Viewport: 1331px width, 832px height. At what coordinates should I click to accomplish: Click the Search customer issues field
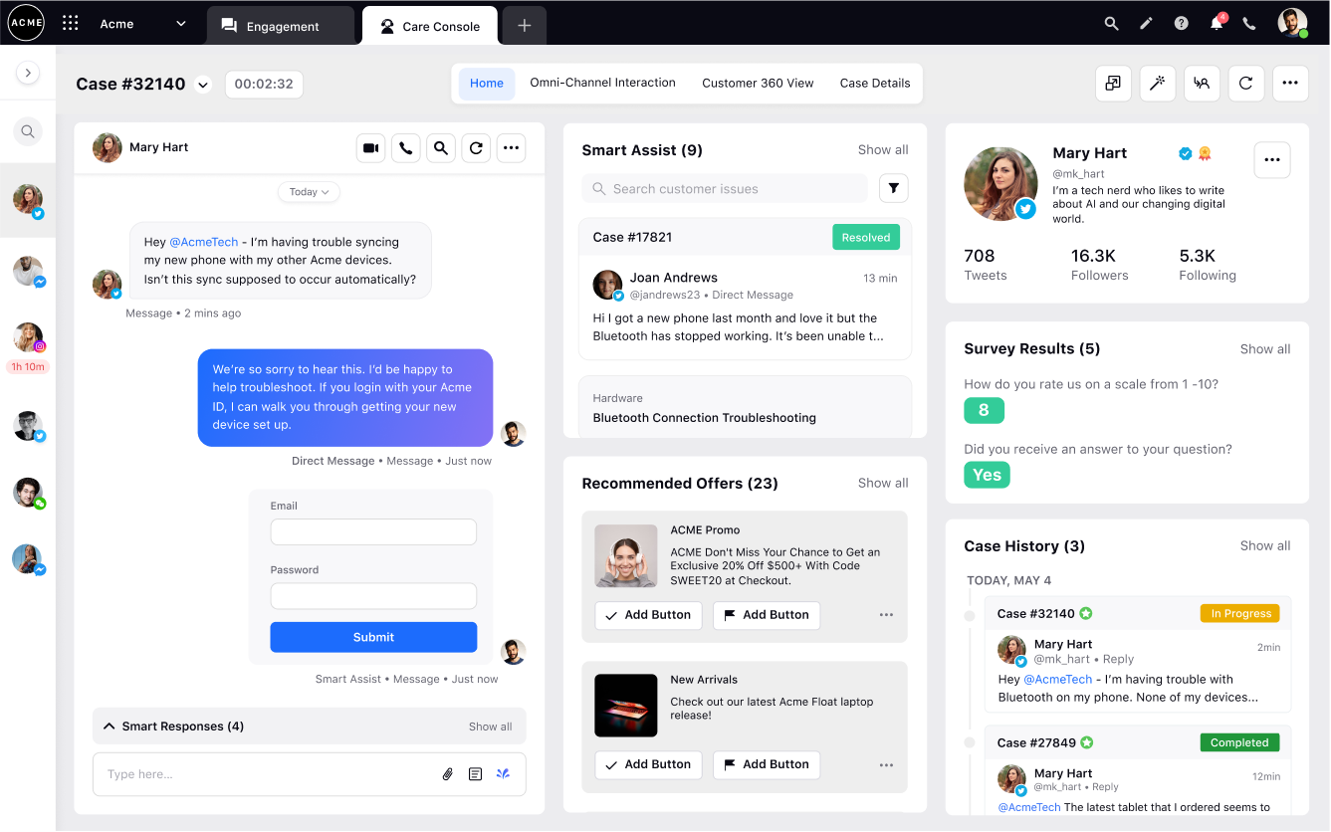[x=725, y=189]
